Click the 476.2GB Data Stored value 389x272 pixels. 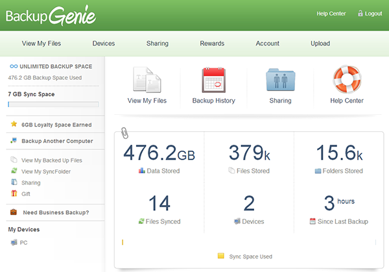click(x=159, y=153)
